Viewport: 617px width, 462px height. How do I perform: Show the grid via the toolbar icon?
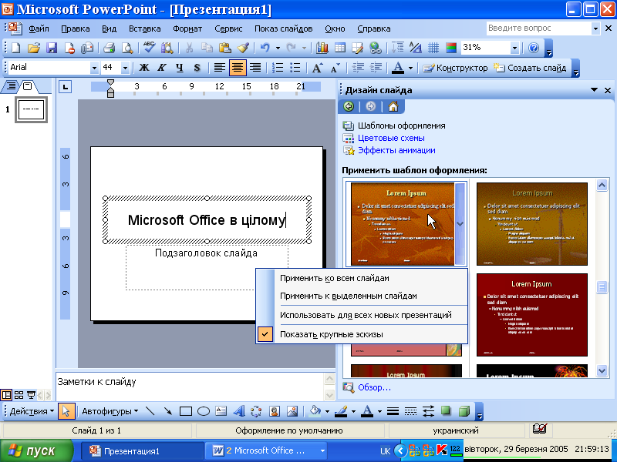click(433, 48)
